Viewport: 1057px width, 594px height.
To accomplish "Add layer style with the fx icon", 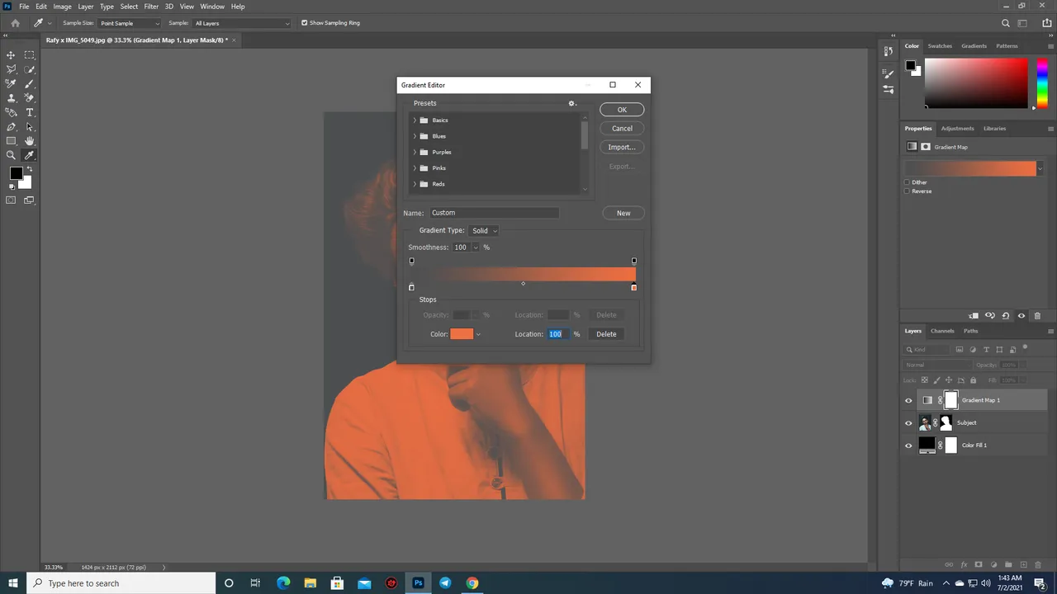I will [964, 565].
